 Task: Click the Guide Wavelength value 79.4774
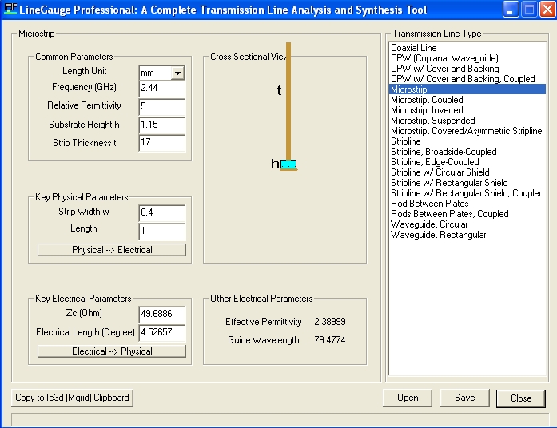330,340
